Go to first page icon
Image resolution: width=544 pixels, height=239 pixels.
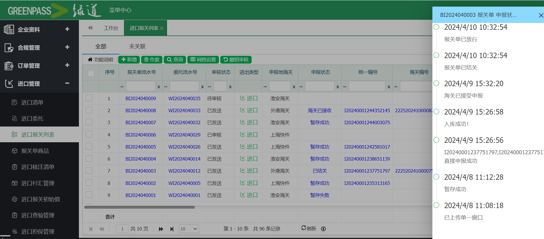pyautogui.click(x=91, y=229)
